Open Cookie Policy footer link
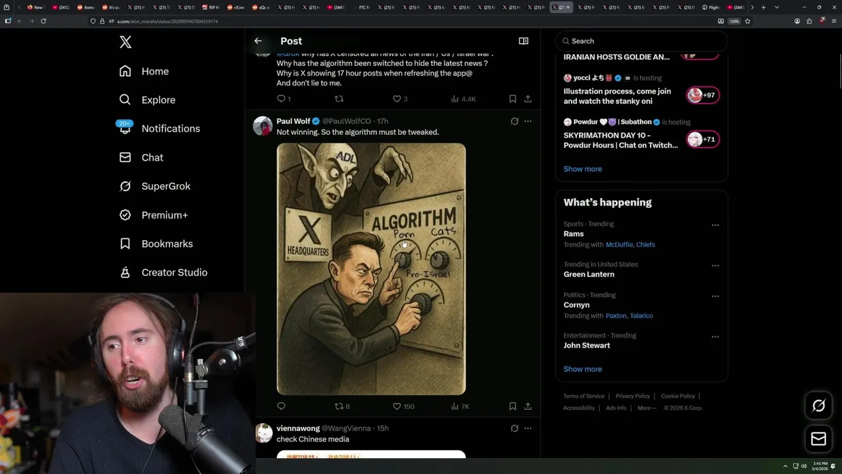The height and width of the screenshot is (474, 842). click(x=678, y=396)
